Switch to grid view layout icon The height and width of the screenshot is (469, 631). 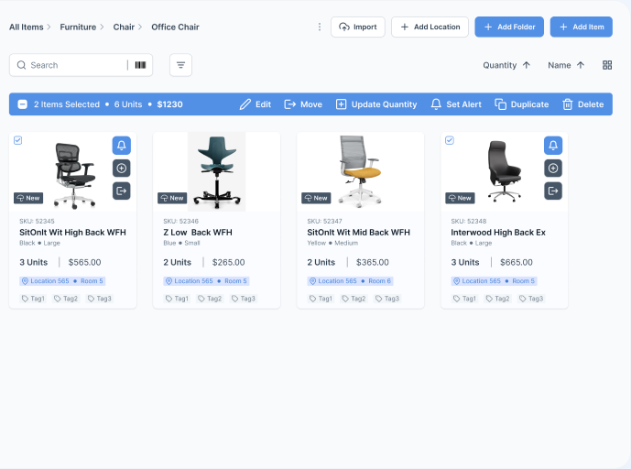tap(607, 65)
